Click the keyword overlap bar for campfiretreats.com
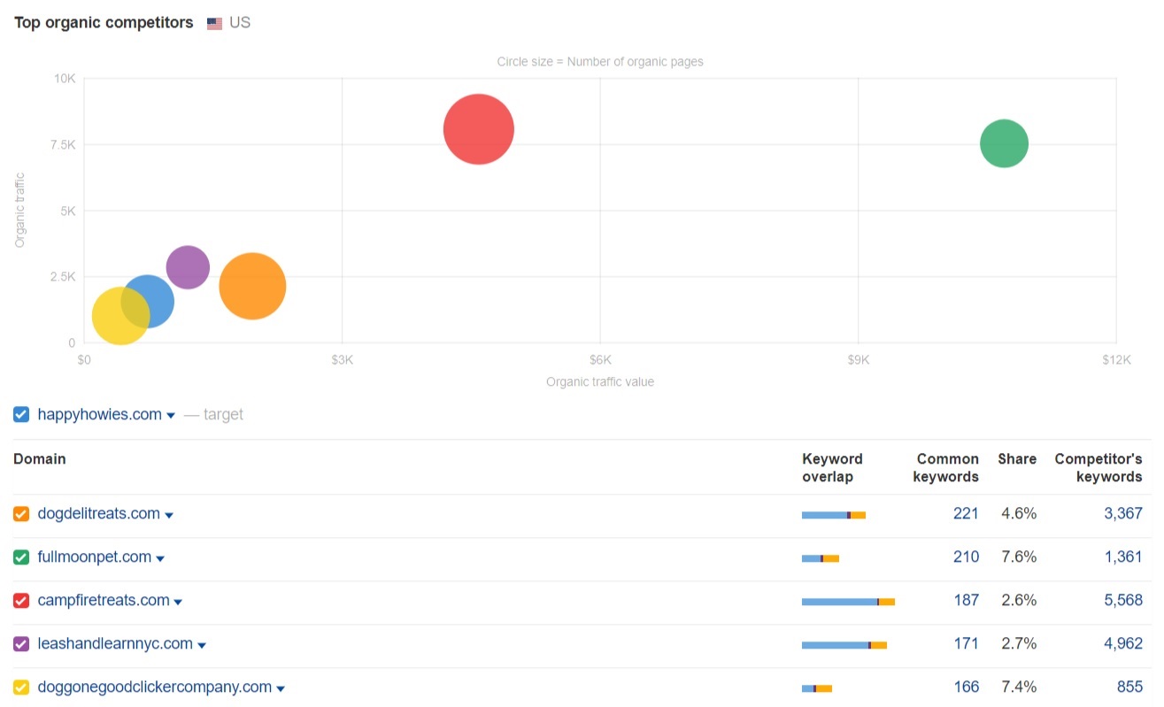This screenshot has width=1164, height=707. pos(847,602)
